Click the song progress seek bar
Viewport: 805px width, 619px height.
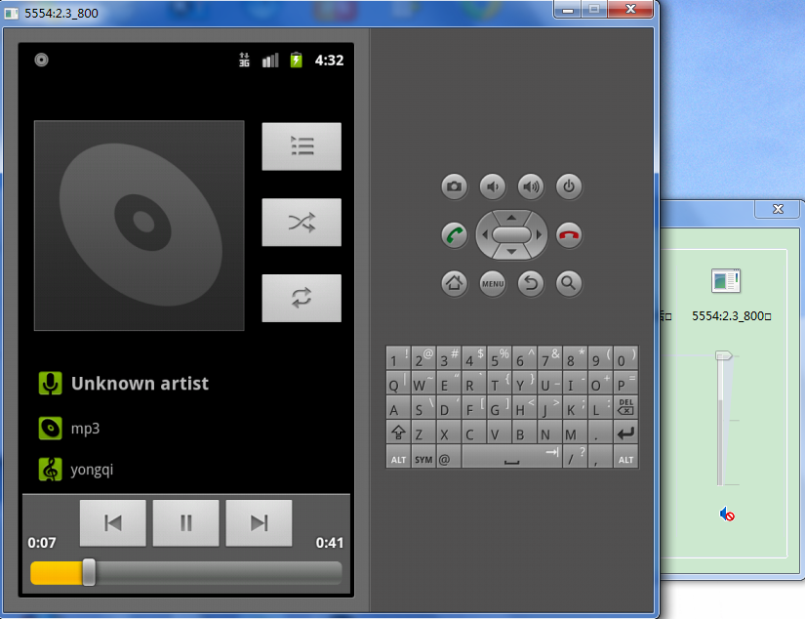coord(185,573)
